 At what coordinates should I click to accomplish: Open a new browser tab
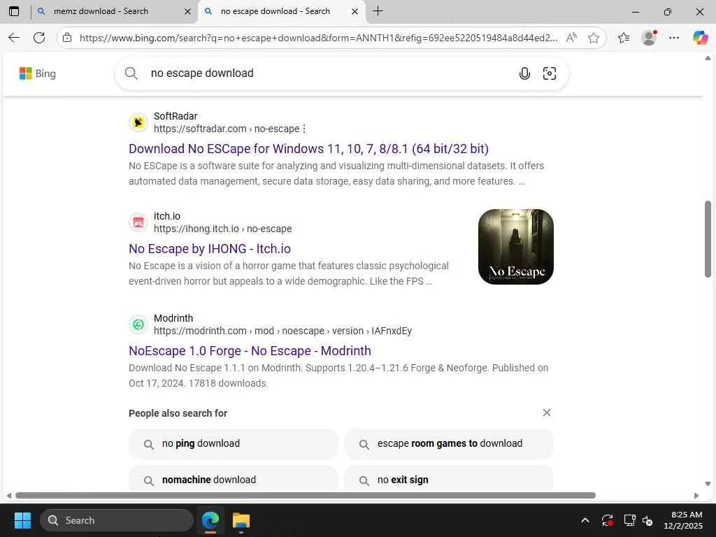[378, 11]
